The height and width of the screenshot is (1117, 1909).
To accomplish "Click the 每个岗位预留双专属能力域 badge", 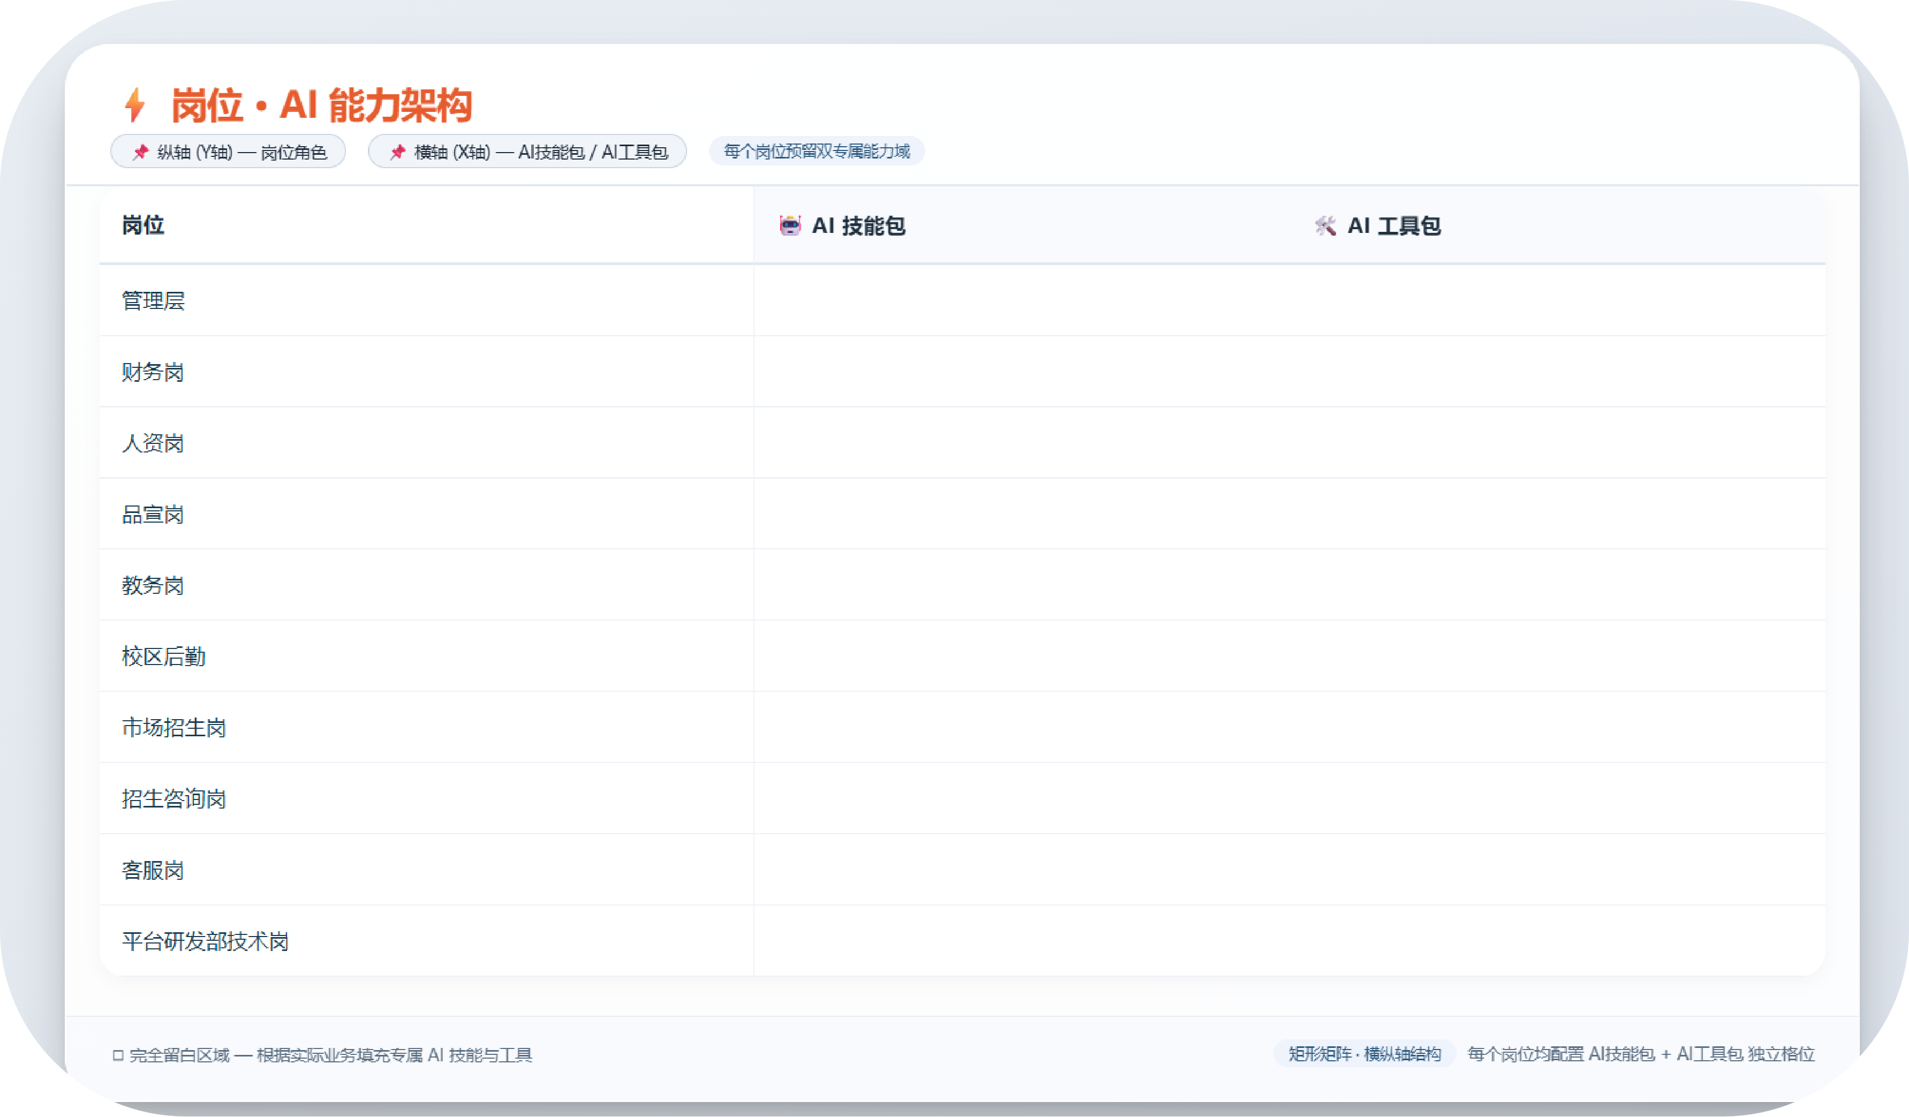I will tap(817, 150).
